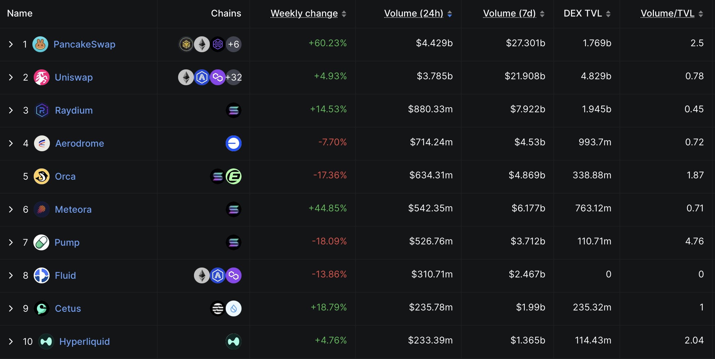This screenshot has width=715, height=359.
Task: Open the Aerodrome protocol link
Action: tap(79, 143)
